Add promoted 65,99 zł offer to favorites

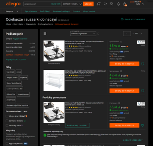pyautogui.click(x=143, y=125)
